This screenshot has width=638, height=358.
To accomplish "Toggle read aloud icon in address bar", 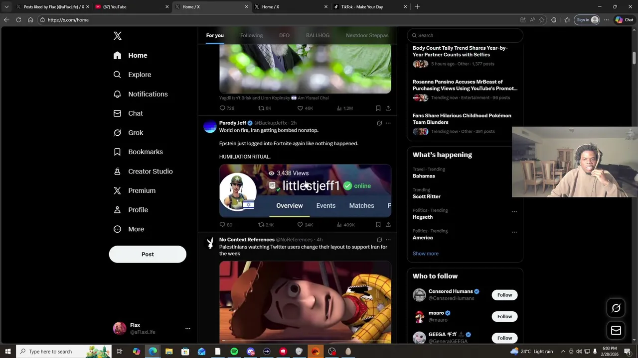I will coord(532,20).
